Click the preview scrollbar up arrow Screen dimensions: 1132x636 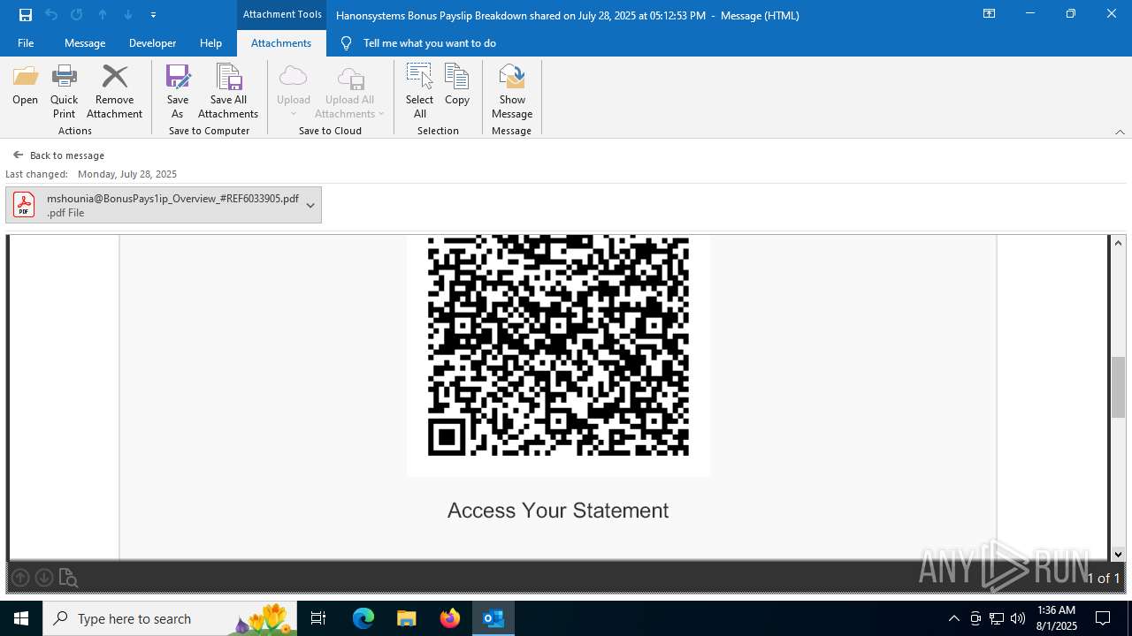pos(1118,243)
